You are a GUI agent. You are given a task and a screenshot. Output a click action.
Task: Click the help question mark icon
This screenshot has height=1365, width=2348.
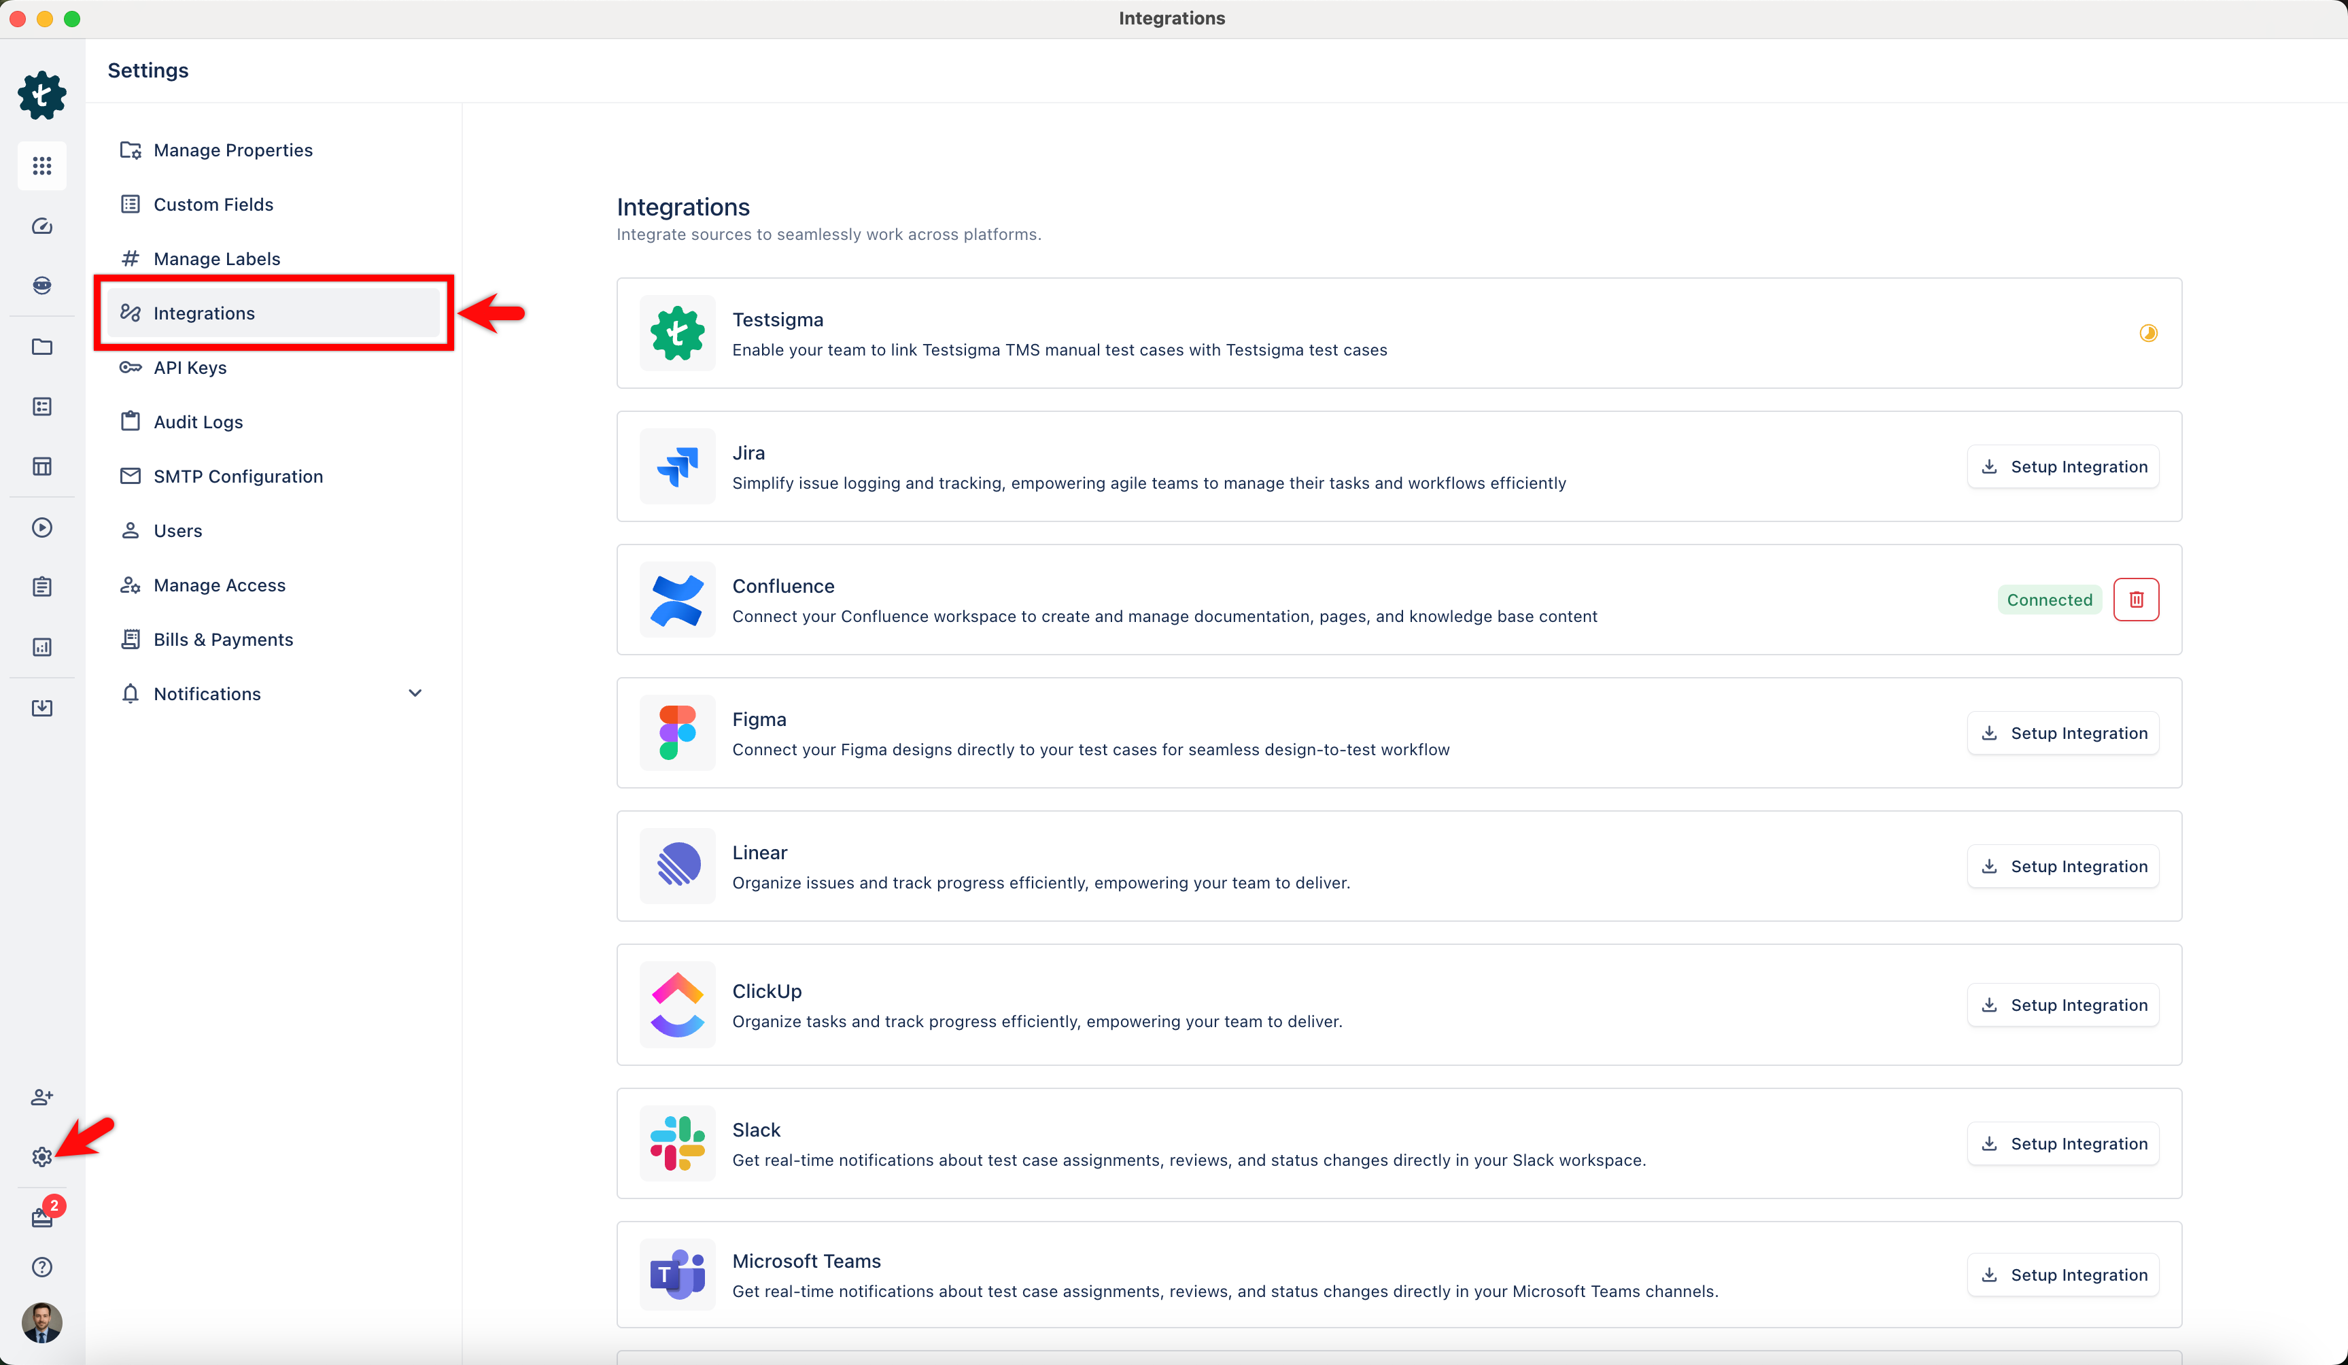pyautogui.click(x=42, y=1267)
